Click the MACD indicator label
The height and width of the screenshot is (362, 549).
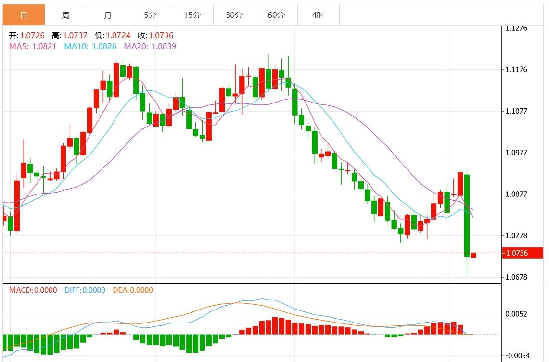[33, 290]
